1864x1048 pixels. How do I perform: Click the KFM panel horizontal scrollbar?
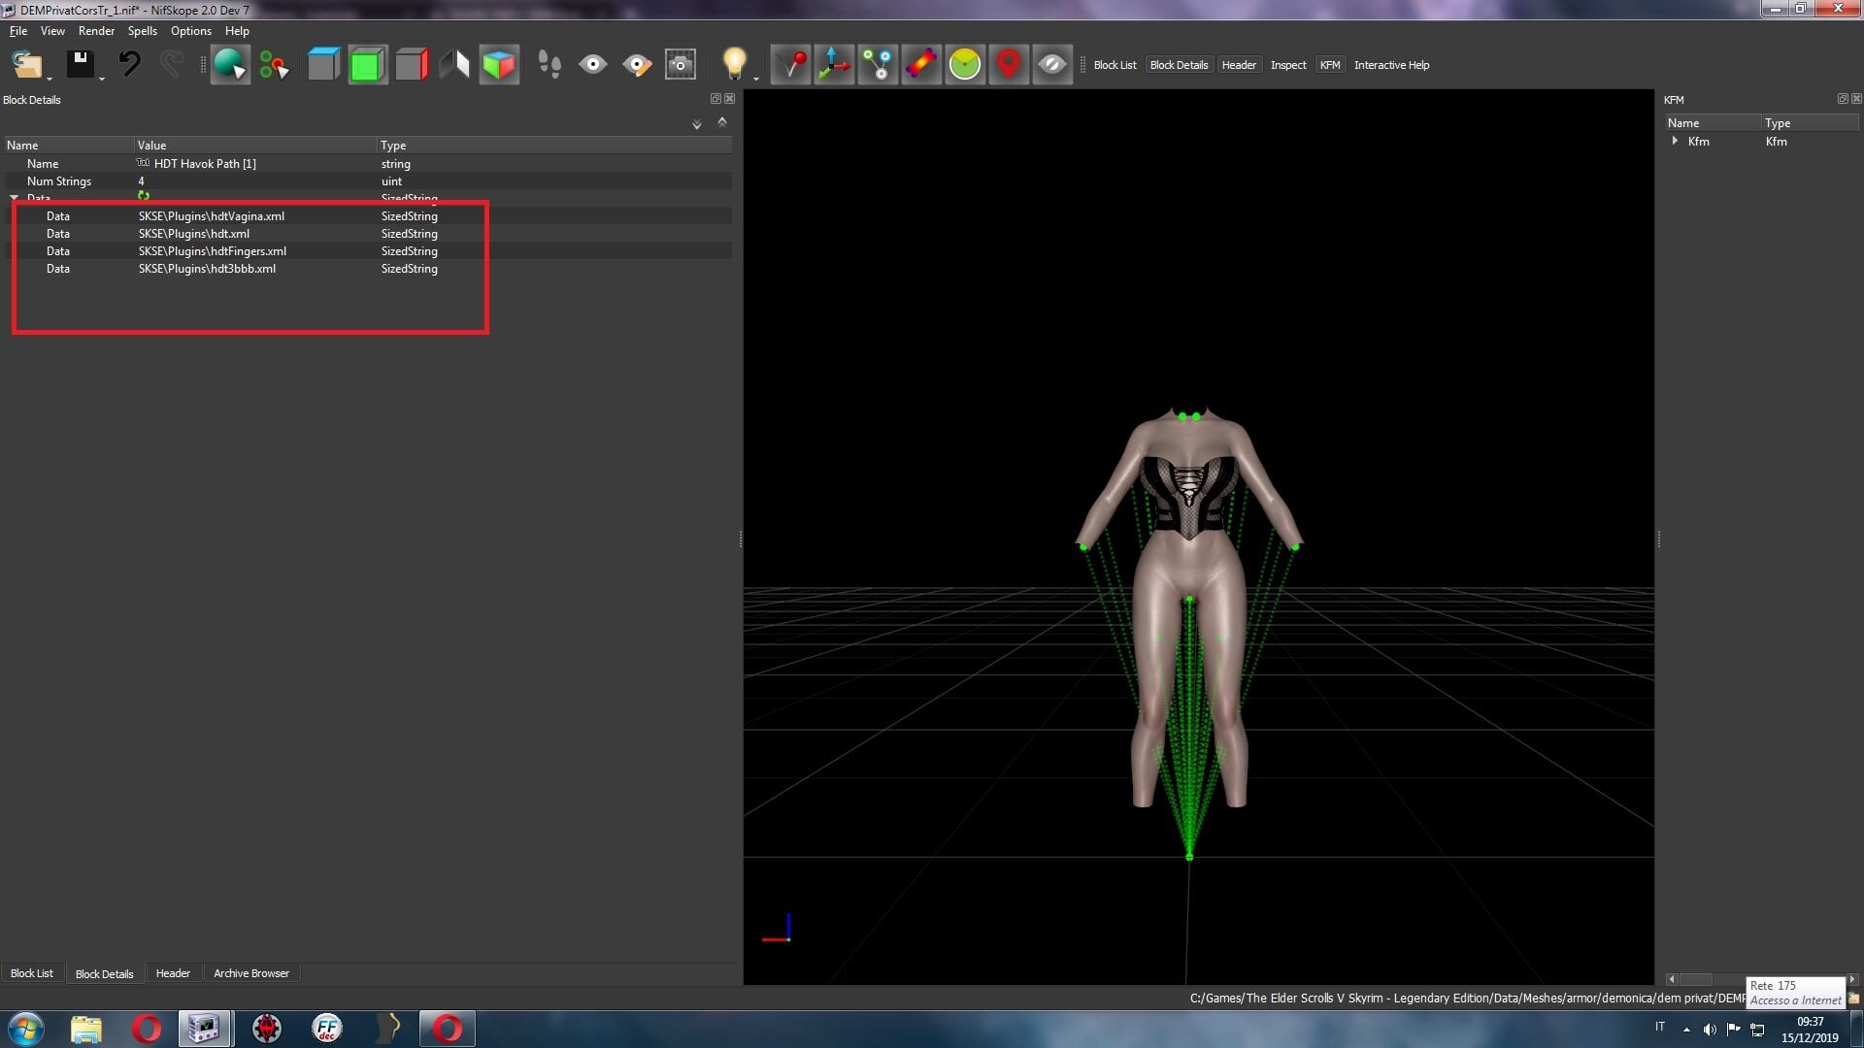click(x=1760, y=979)
